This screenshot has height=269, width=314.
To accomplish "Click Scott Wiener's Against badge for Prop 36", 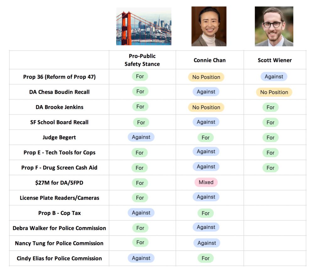I will [274, 76].
